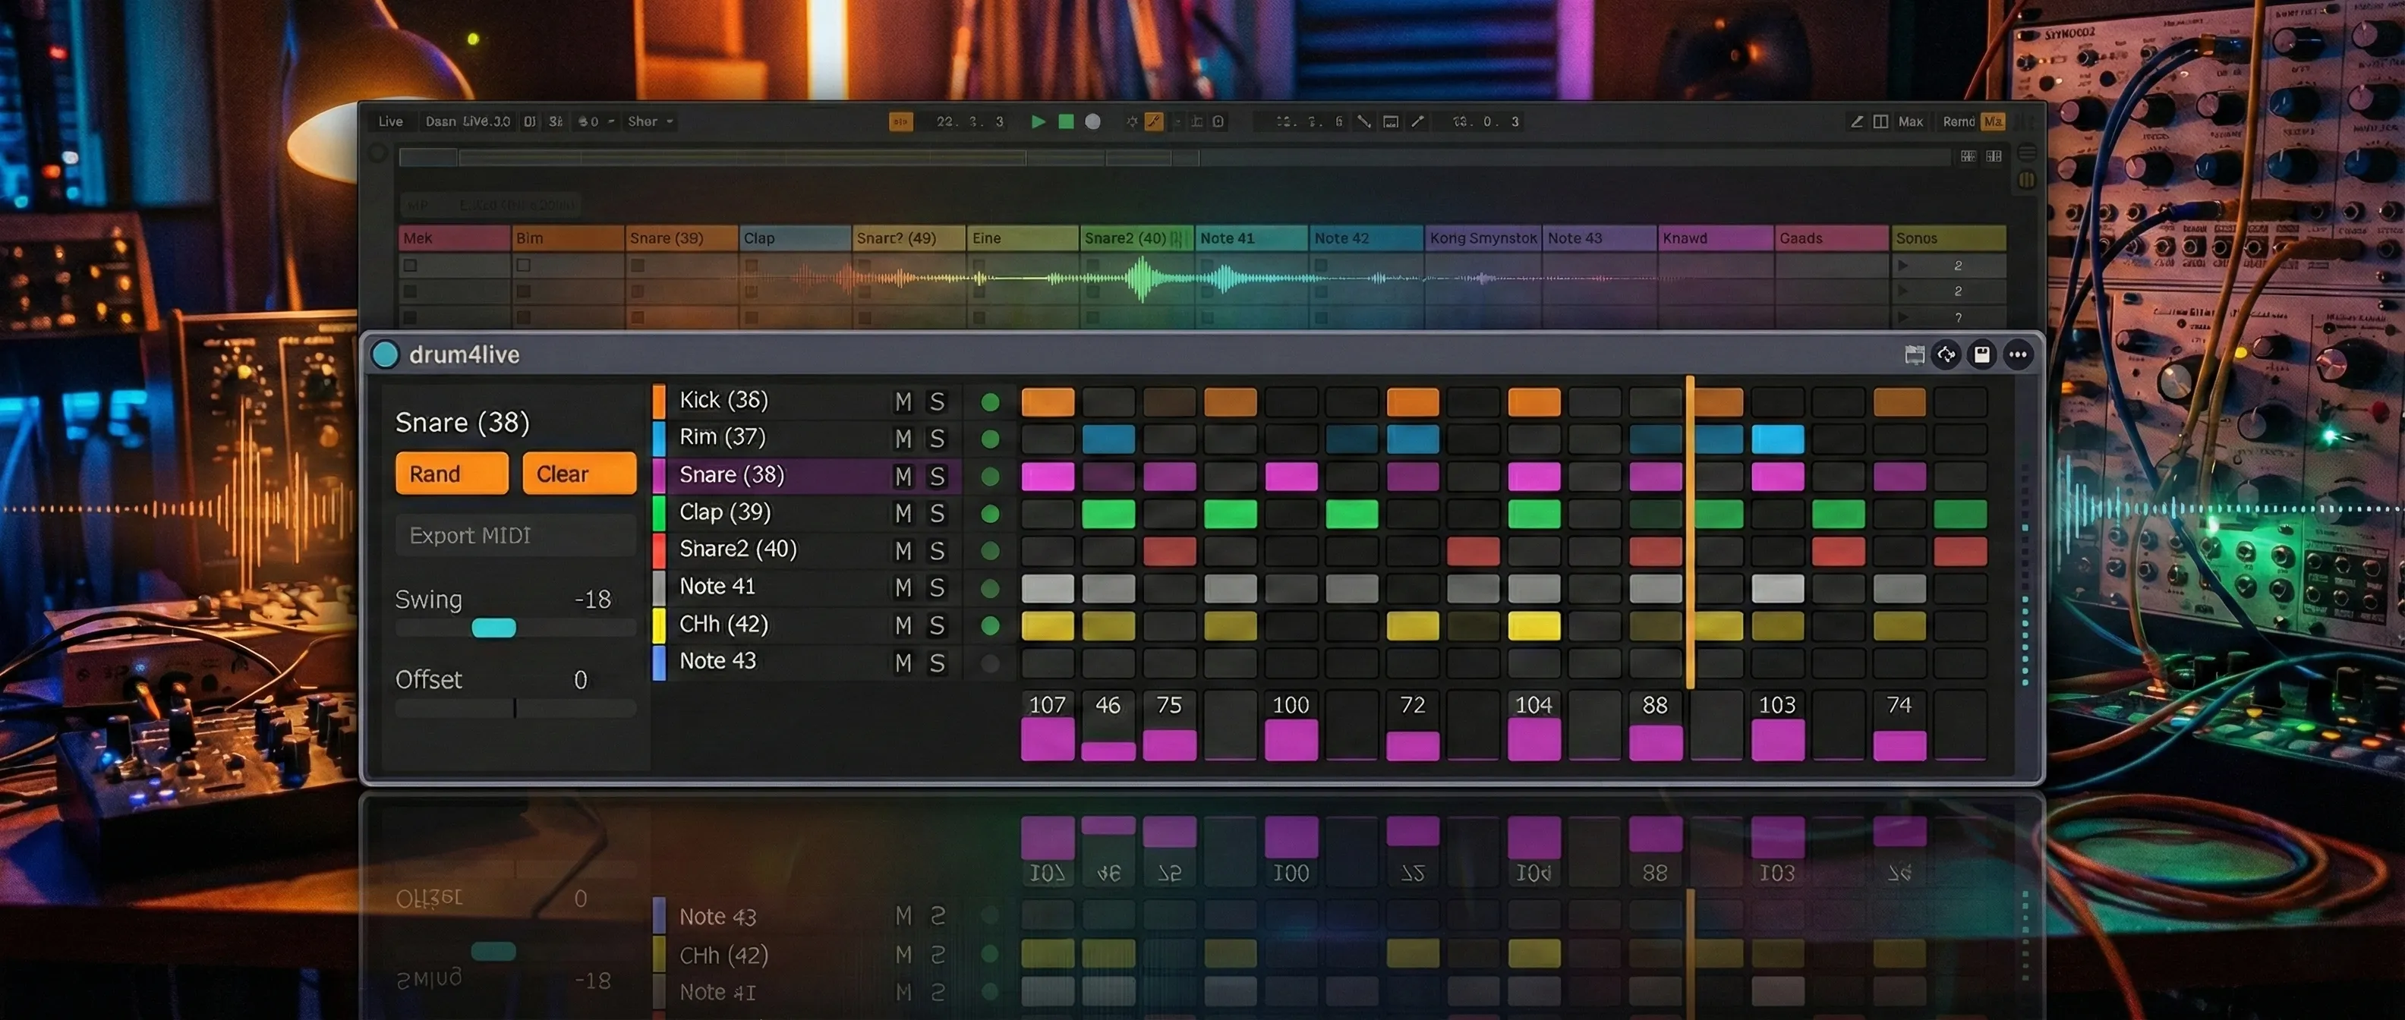Screen dimensions: 2405x1020
Task: Launch the first scene in Sonos column
Action: (1902, 266)
